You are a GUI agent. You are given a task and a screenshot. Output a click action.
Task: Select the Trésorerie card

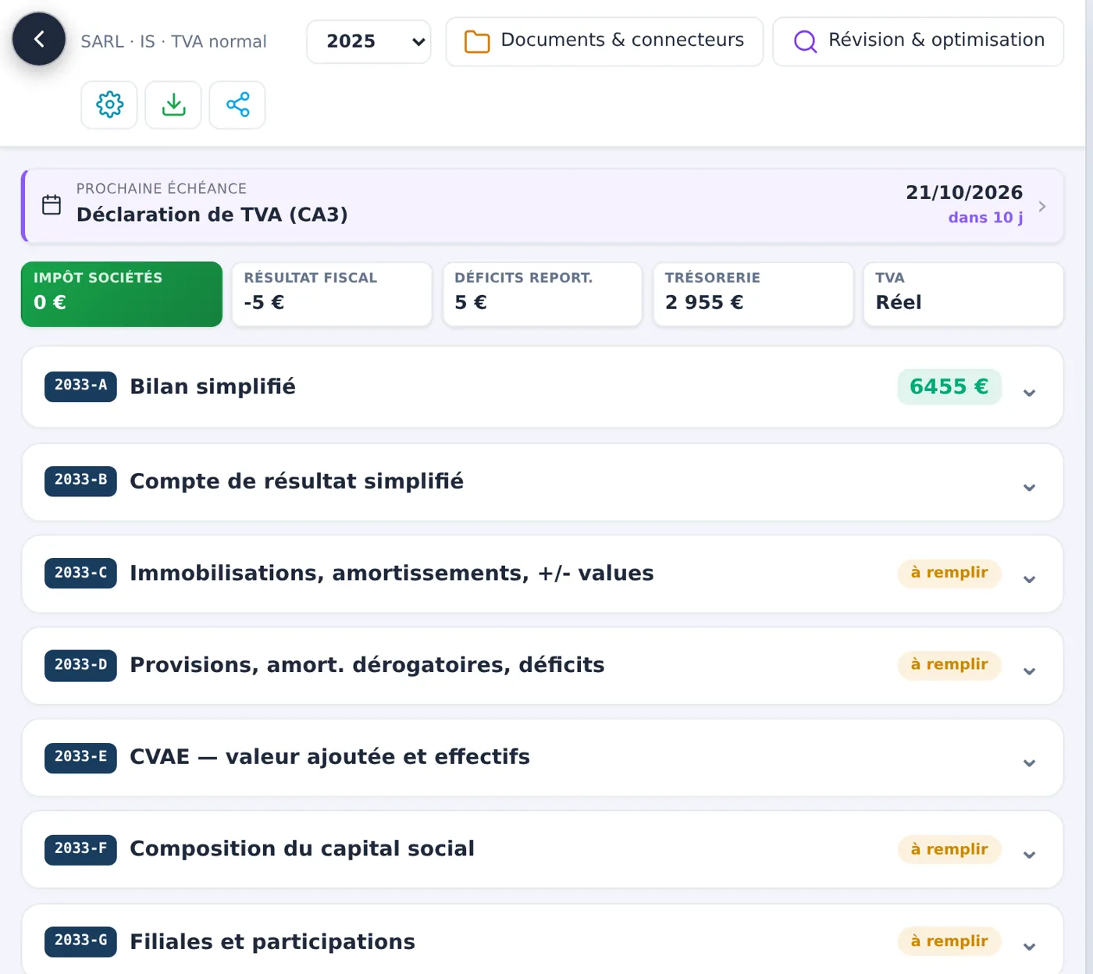click(753, 294)
